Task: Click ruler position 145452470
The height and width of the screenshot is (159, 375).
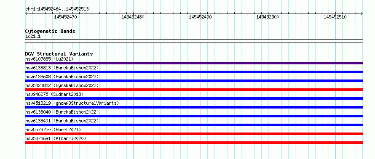Action: (65, 17)
